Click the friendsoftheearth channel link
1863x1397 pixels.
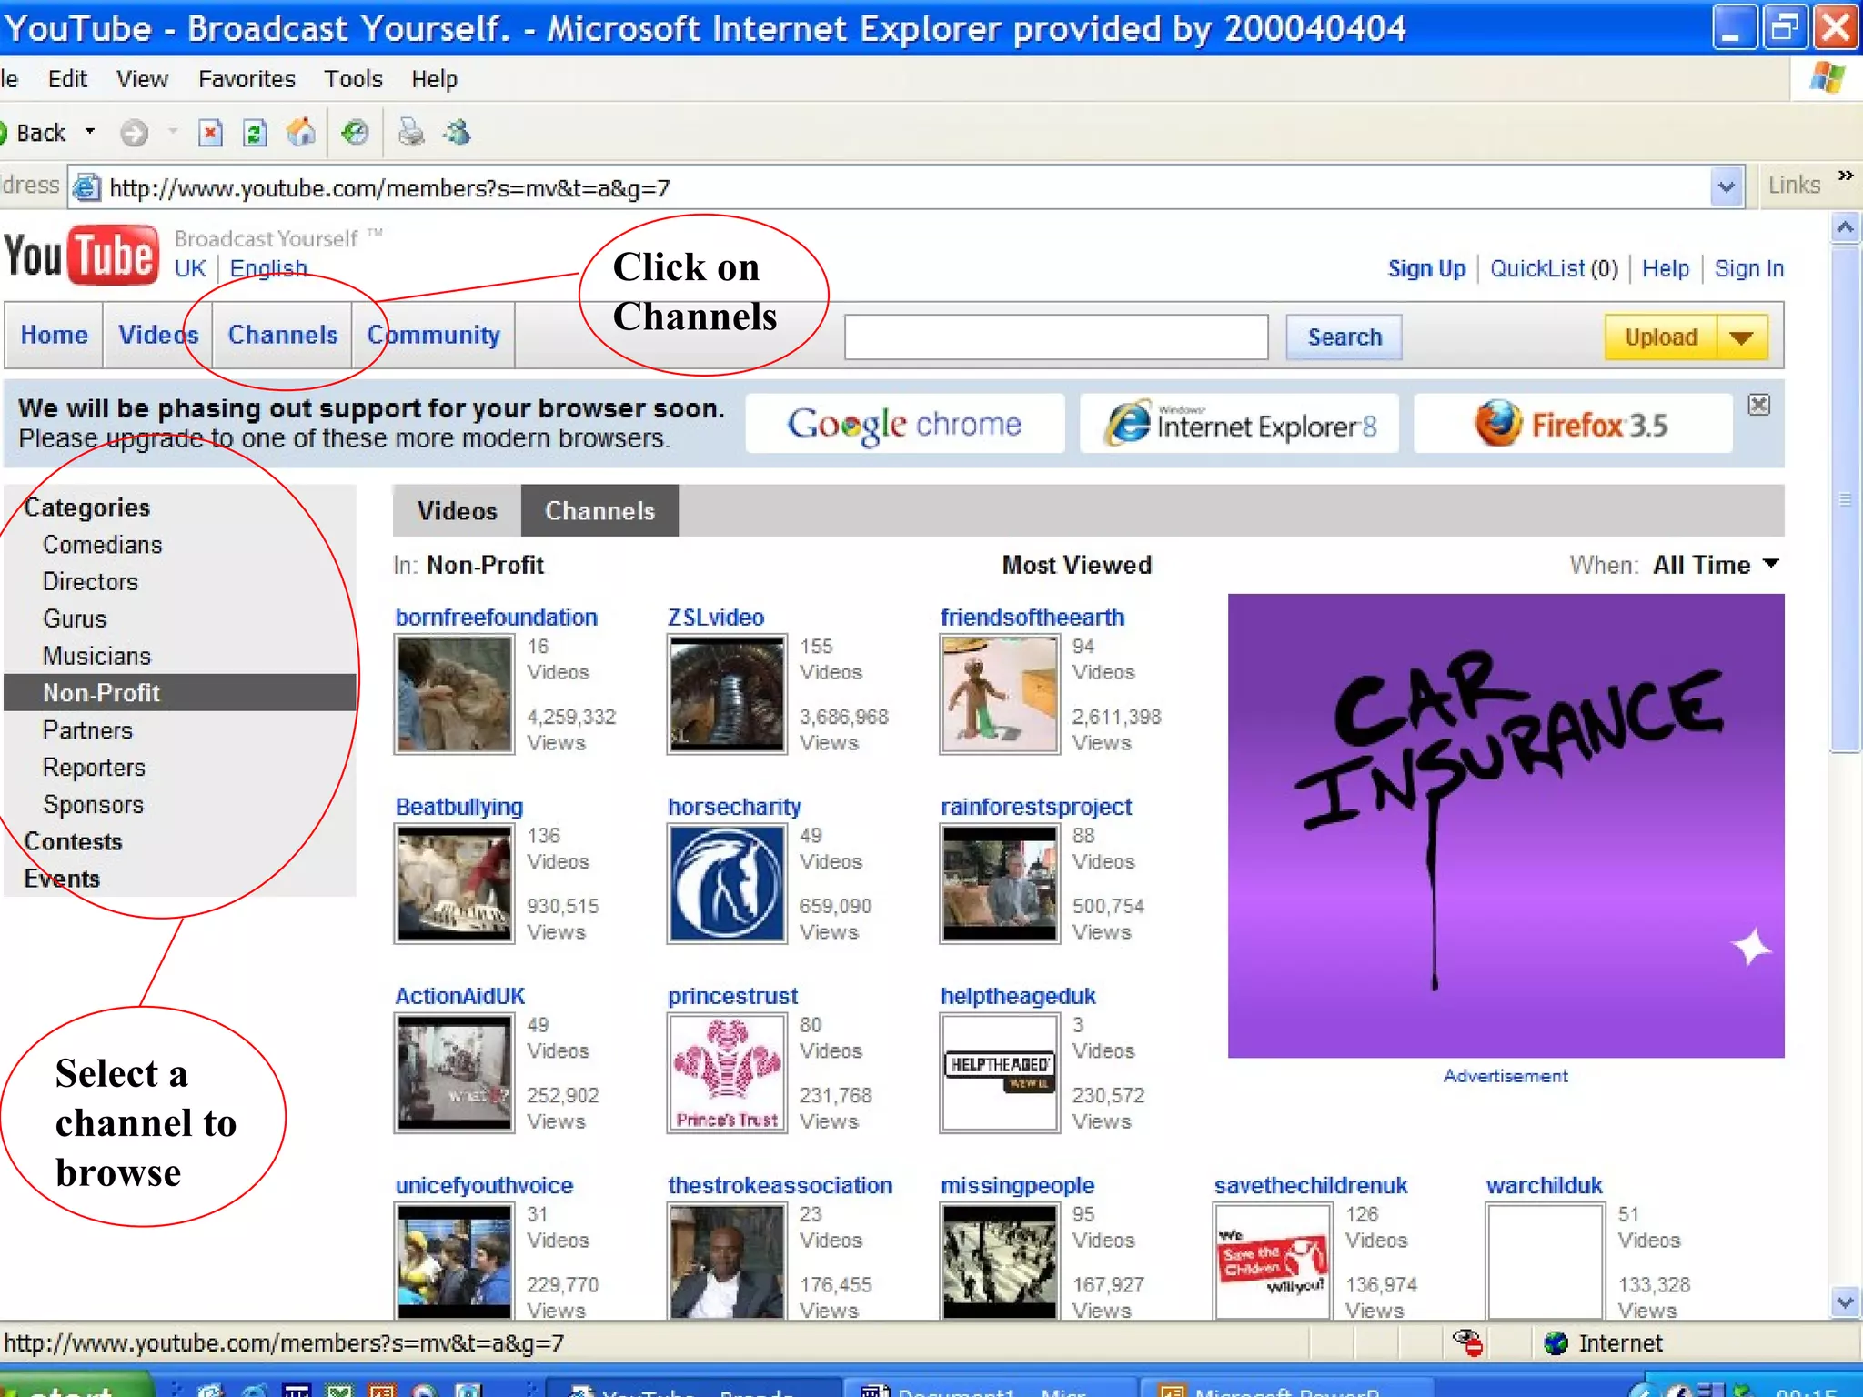click(x=1032, y=618)
